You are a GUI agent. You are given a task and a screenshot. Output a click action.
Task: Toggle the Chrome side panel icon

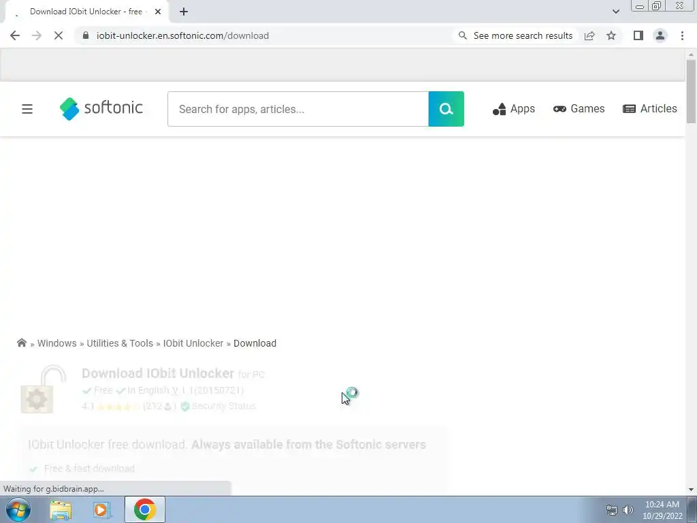(638, 35)
